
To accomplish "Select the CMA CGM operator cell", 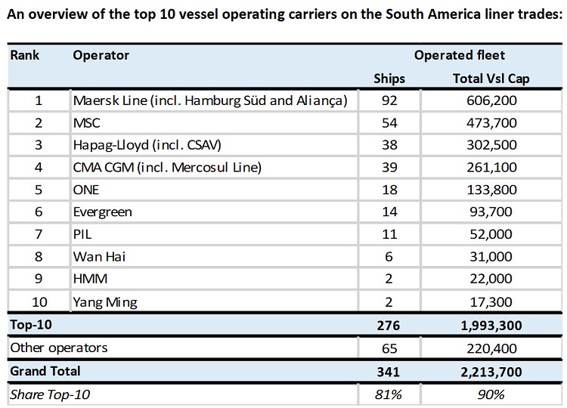I will click(214, 167).
